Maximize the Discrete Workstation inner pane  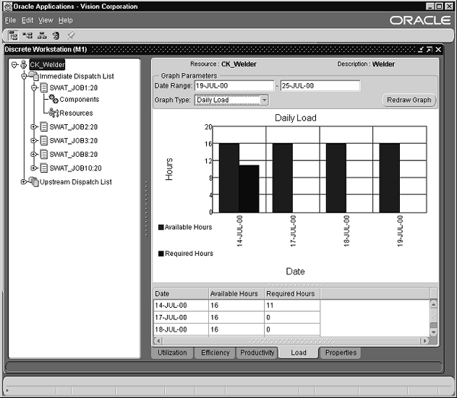(x=430, y=50)
